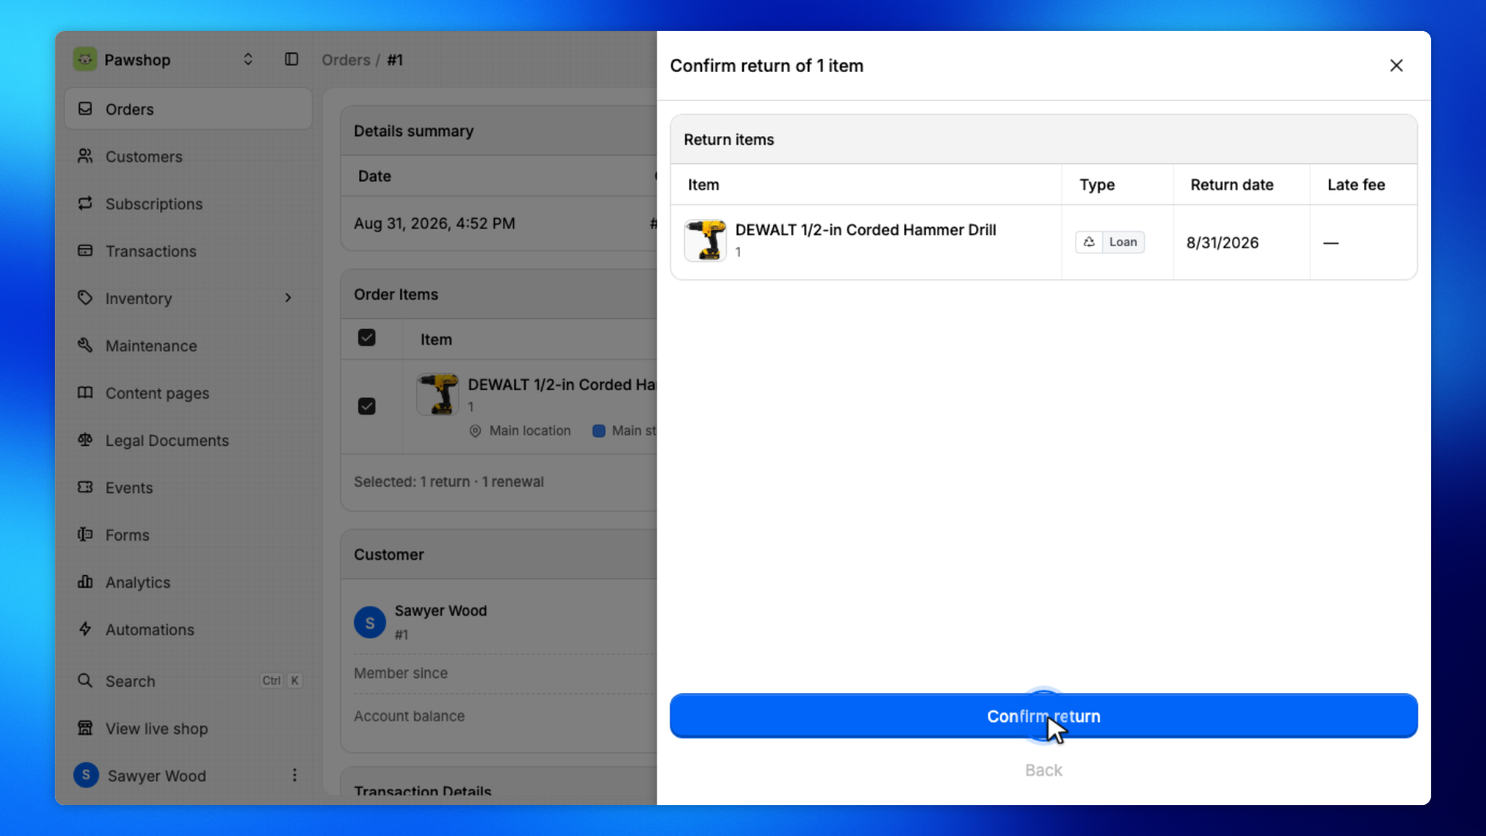Click the Legal Documents scales icon

(85, 440)
